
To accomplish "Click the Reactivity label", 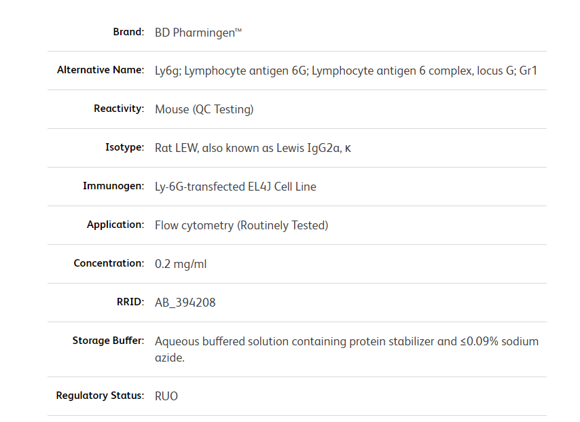I will 119,109.
